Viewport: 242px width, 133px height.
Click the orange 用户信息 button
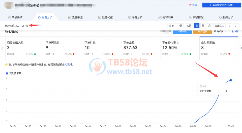202,32
